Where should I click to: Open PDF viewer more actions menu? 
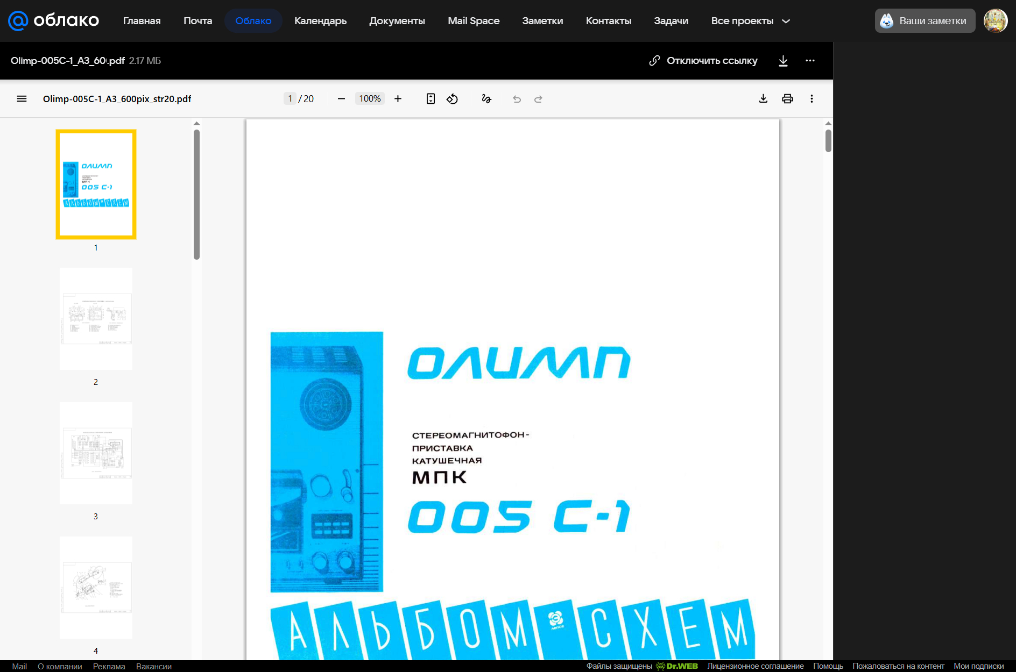(812, 99)
